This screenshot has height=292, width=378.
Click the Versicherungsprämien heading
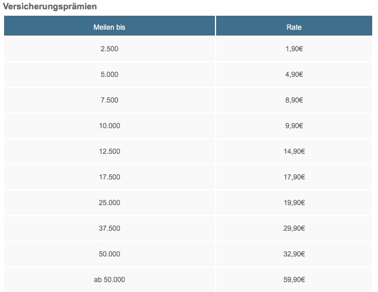click(x=50, y=6)
